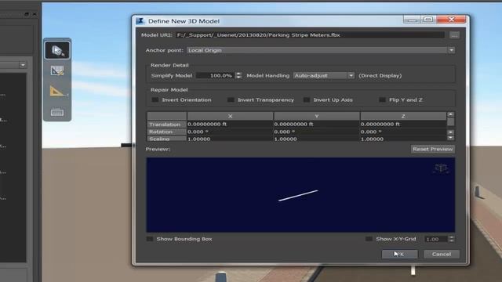The height and width of the screenshot is (282, 502).
Task: Enable Invert Transparency checkbox
Action: point(231,99)
